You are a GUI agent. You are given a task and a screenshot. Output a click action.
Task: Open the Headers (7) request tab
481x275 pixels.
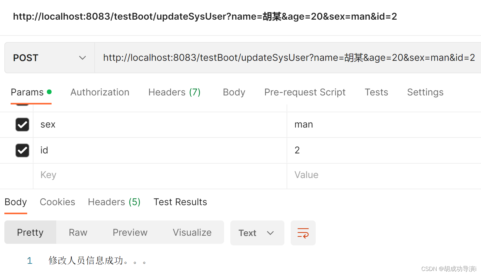174,92
